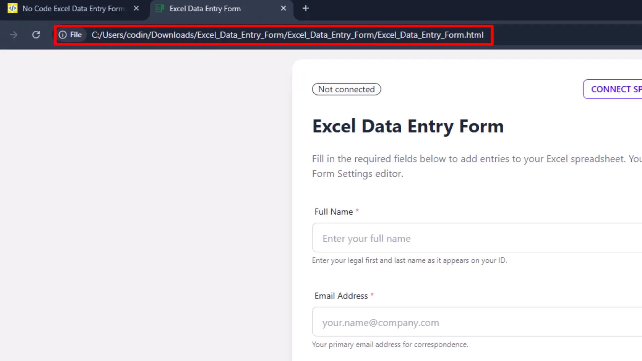Click the Excel Data Entry Form page heading
Image resolution: width=642 pixels, height=361 pixels.
[408, 126]
